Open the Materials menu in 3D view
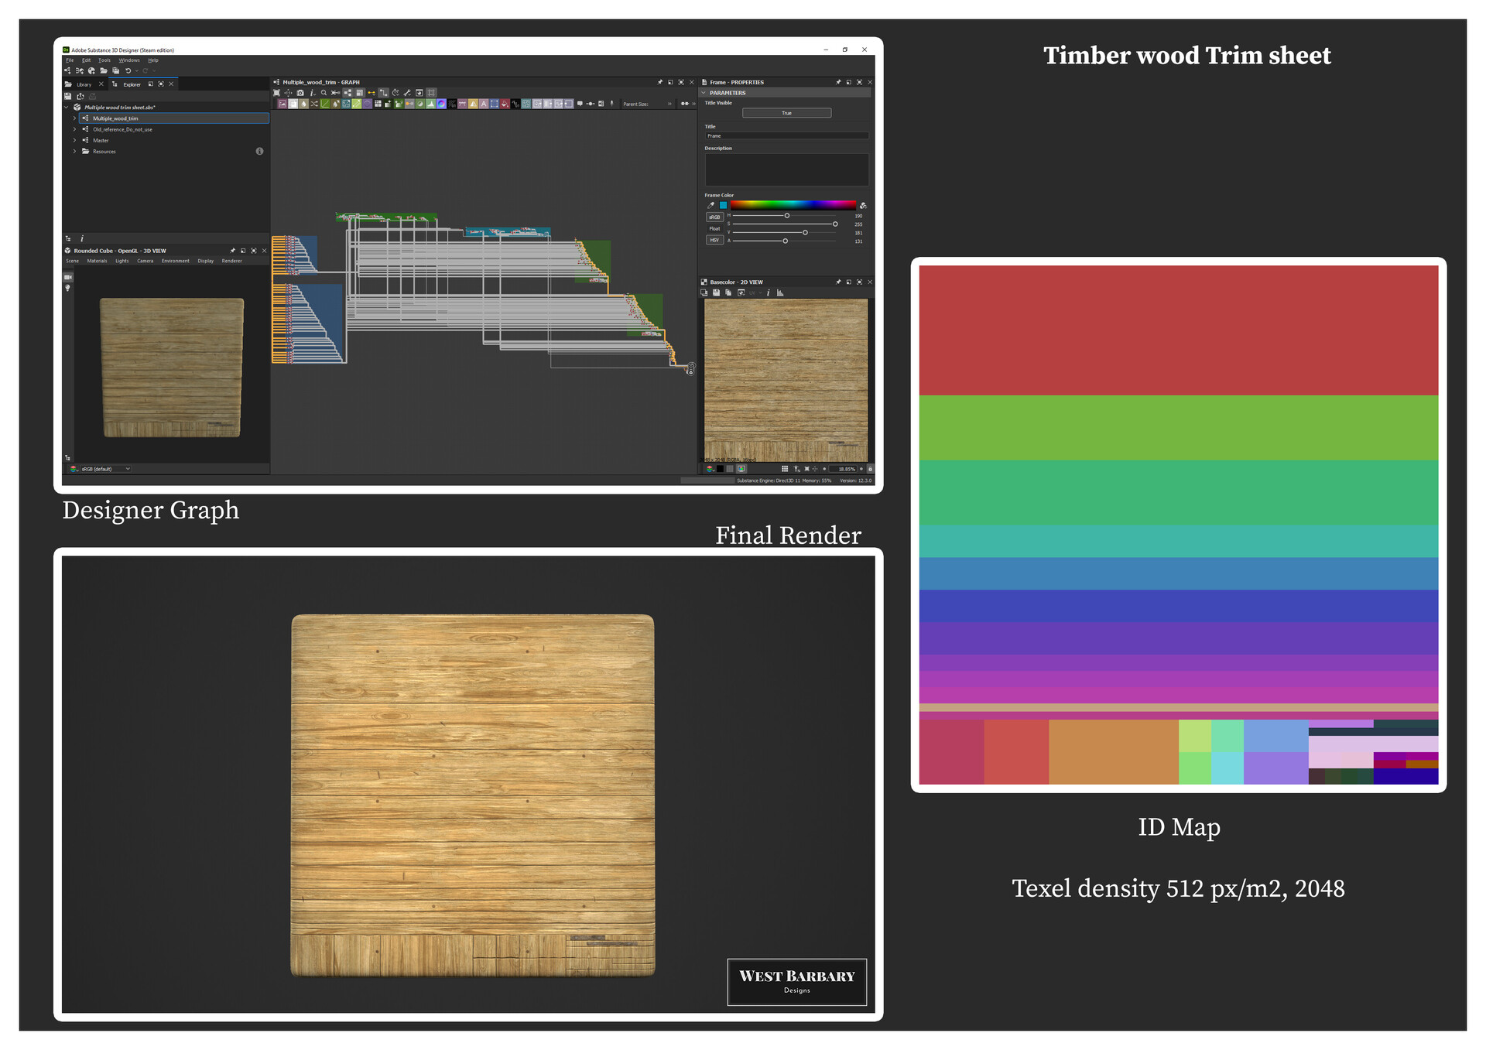1486x1050 pixels. 97,262
